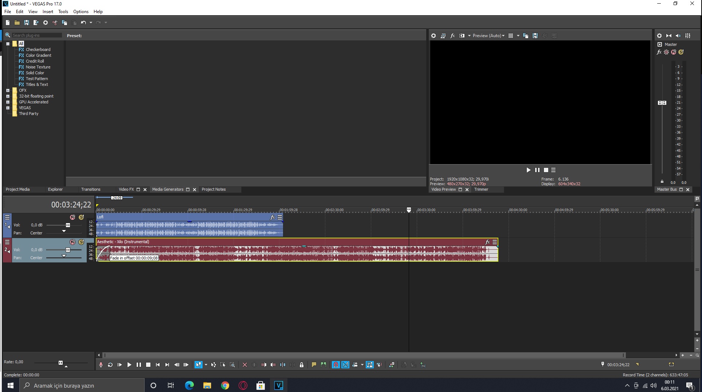Switch to Trimmer tab
The image size is (702, 392).
click(481, 189)
